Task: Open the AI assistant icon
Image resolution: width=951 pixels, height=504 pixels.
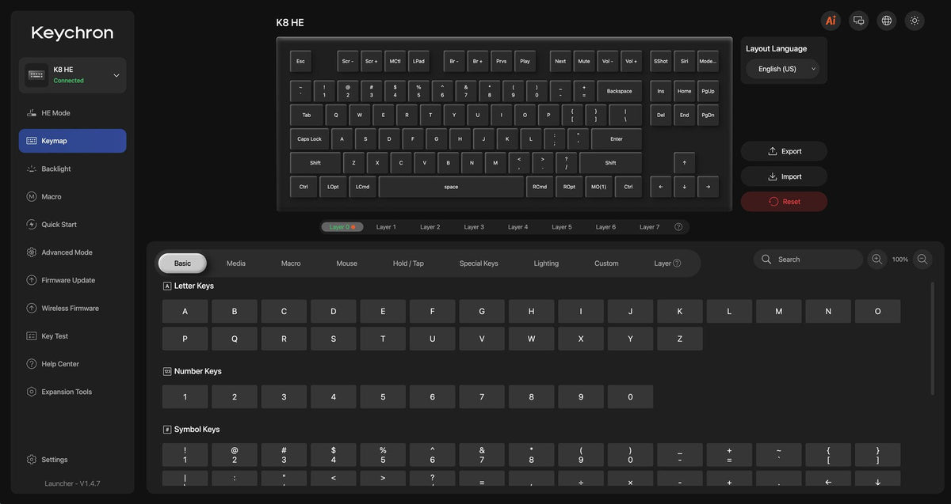Action: click(831, 21)
